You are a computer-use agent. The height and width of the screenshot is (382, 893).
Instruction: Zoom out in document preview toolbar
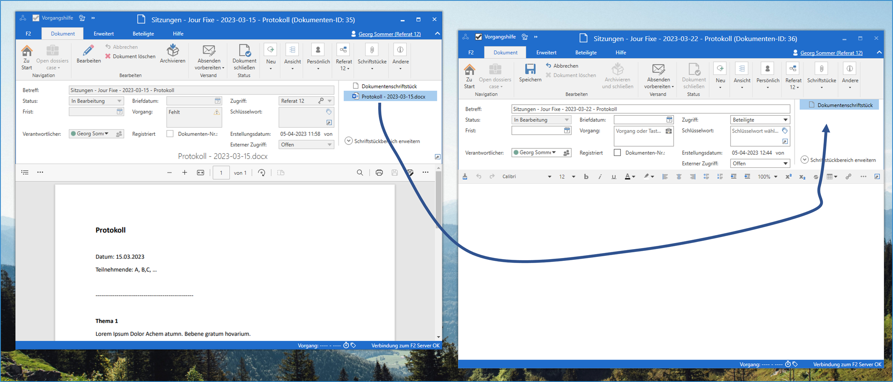click(169, 173)
